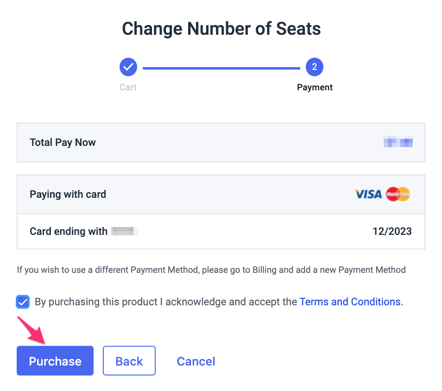Click the Visa logo

(x=368, y=194)
